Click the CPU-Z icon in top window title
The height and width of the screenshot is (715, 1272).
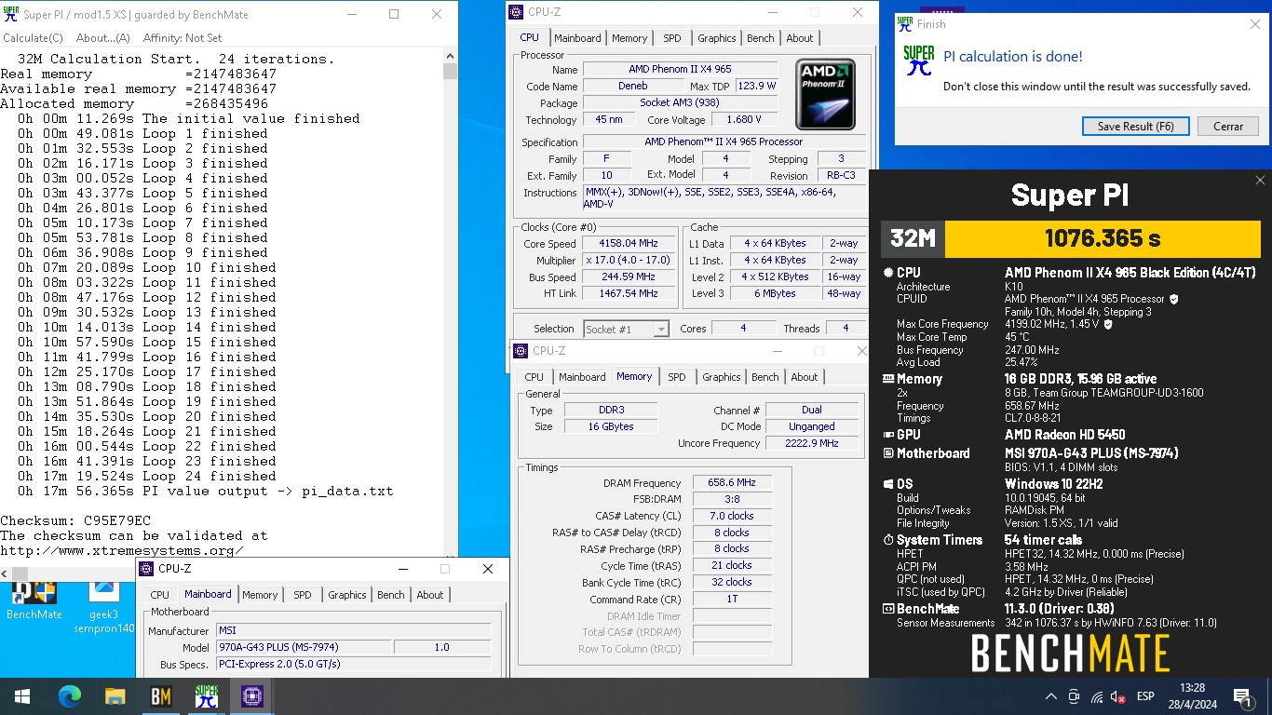click(x=518, y=12)
